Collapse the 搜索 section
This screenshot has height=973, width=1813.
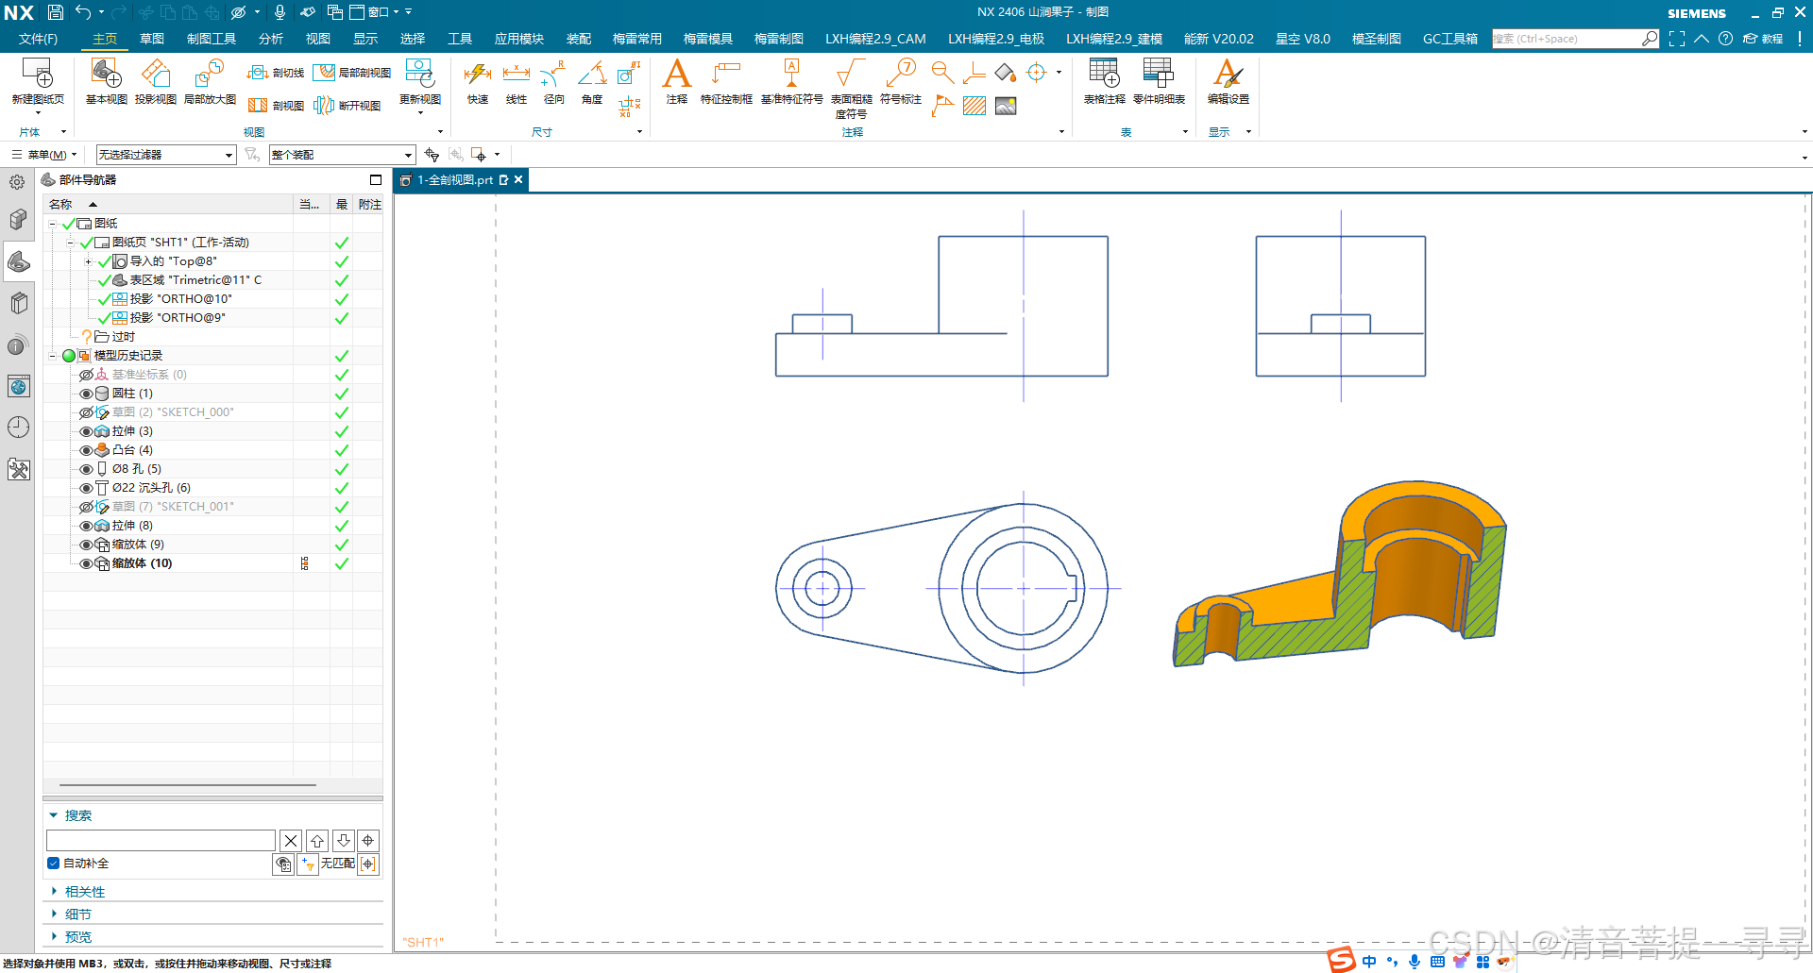click(54, 815)
